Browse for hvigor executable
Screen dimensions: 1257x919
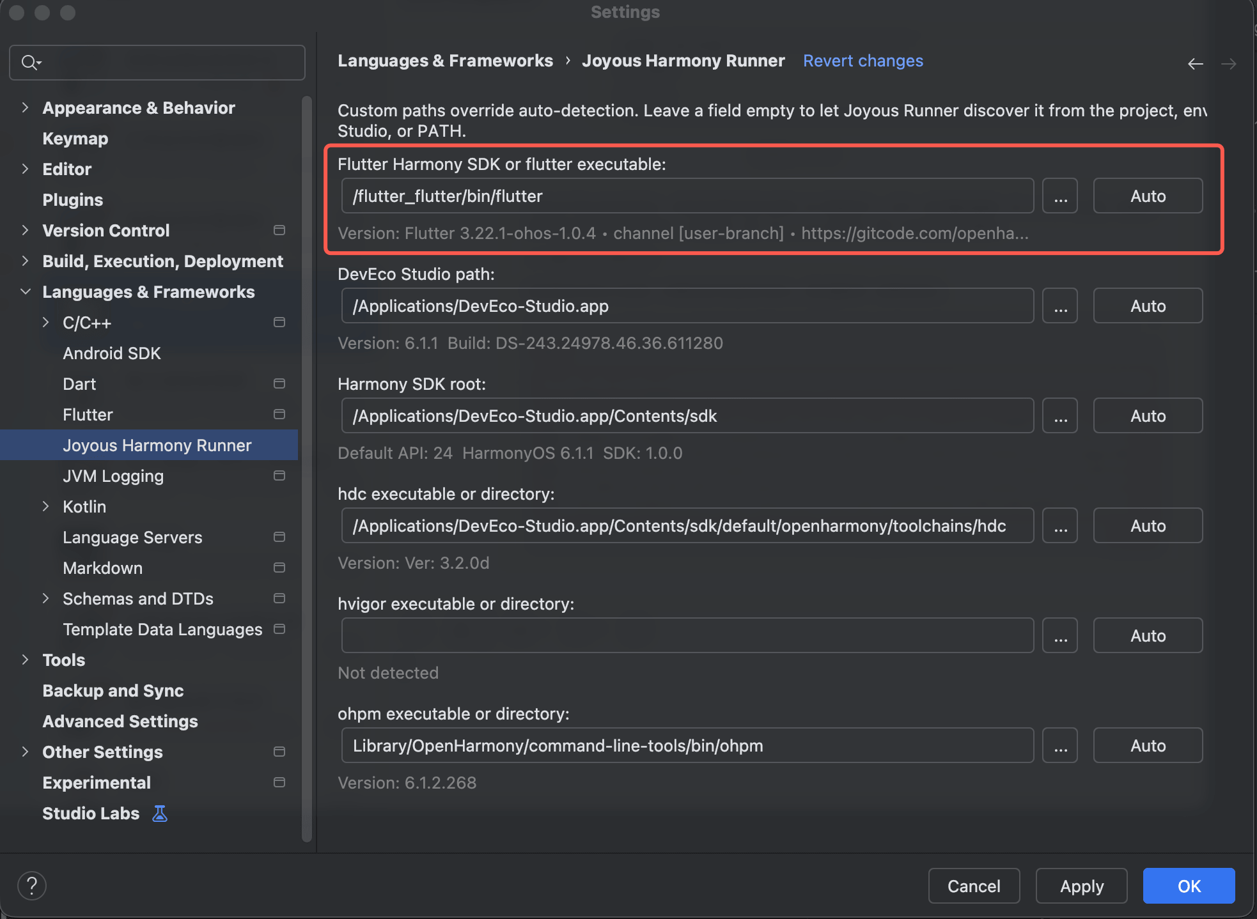coord(1060,636)
